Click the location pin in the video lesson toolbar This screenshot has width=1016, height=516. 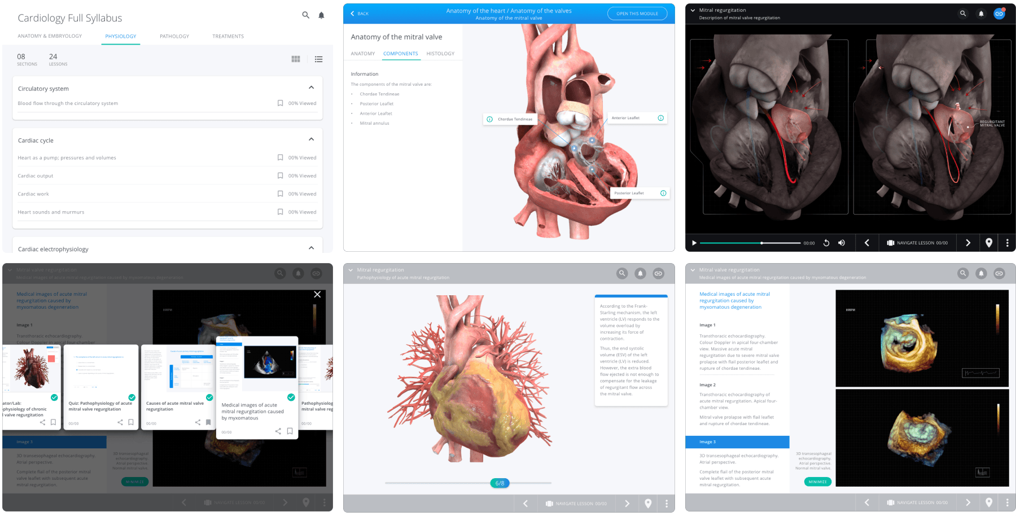point(989,243)
